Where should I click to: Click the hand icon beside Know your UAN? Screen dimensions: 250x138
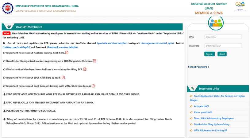(191, 112)
